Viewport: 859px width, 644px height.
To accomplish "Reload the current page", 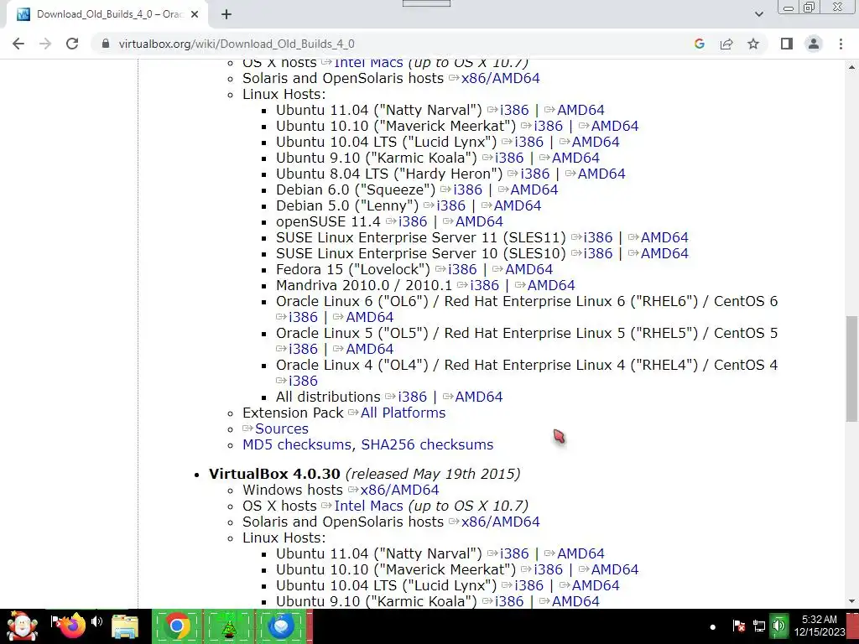I will click(x=72, y=44).
